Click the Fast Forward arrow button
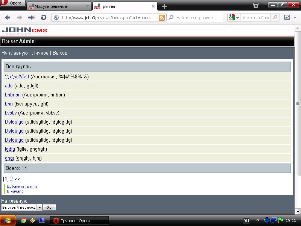Image resolution: width=301 pixels, height=226 pixels. pos(32,18)
